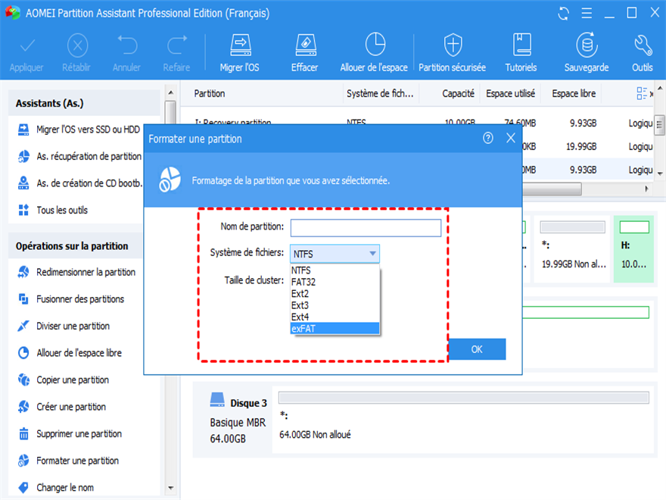Click sidebar scrollbar up arrow
Image resolution: width=666 pixels, height=500 pixels.
[x=171, y=92]
